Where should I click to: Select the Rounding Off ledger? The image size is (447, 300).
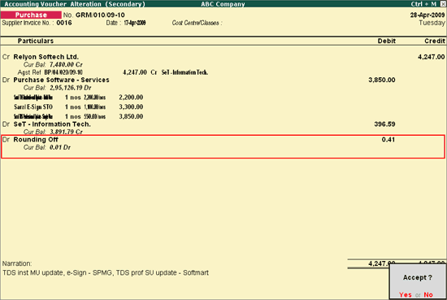[36, 140]
